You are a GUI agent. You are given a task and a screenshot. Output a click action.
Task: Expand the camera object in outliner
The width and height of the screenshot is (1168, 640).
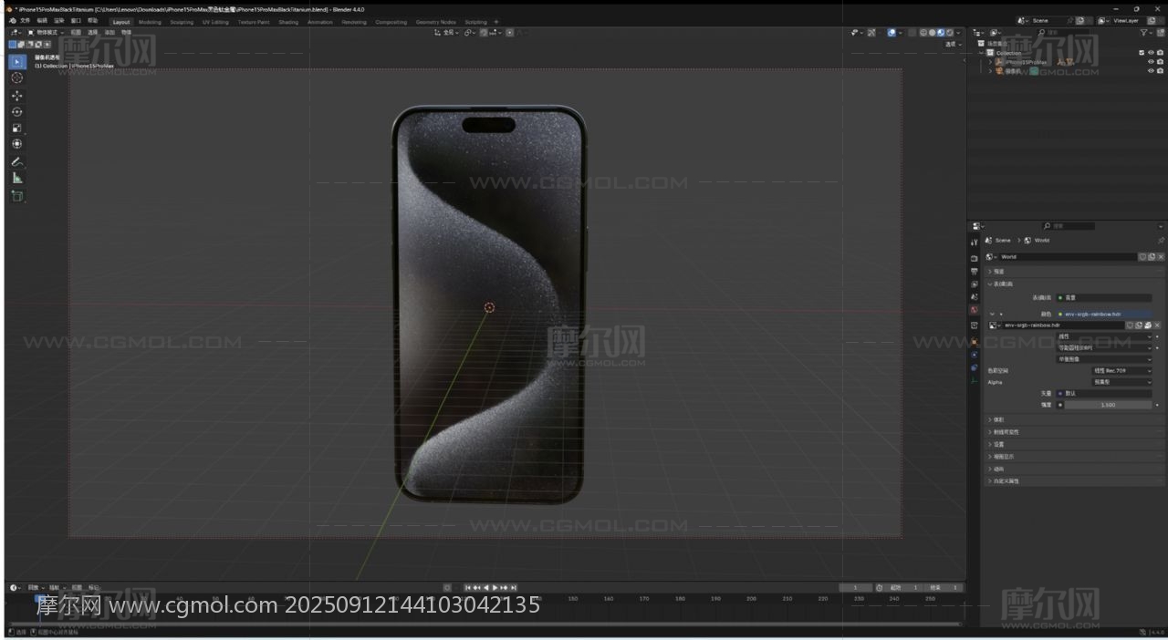990,71
